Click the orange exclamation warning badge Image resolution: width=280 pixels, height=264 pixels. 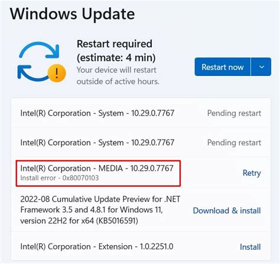57,73
